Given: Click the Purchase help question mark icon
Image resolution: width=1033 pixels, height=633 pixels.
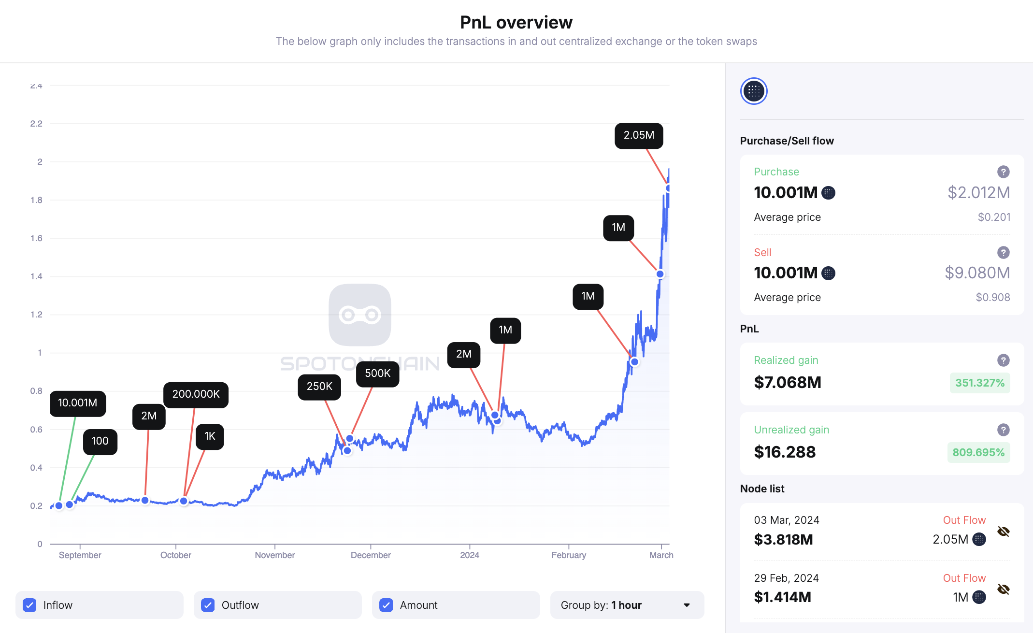Looking at the screenshot, I should 1003,172.
